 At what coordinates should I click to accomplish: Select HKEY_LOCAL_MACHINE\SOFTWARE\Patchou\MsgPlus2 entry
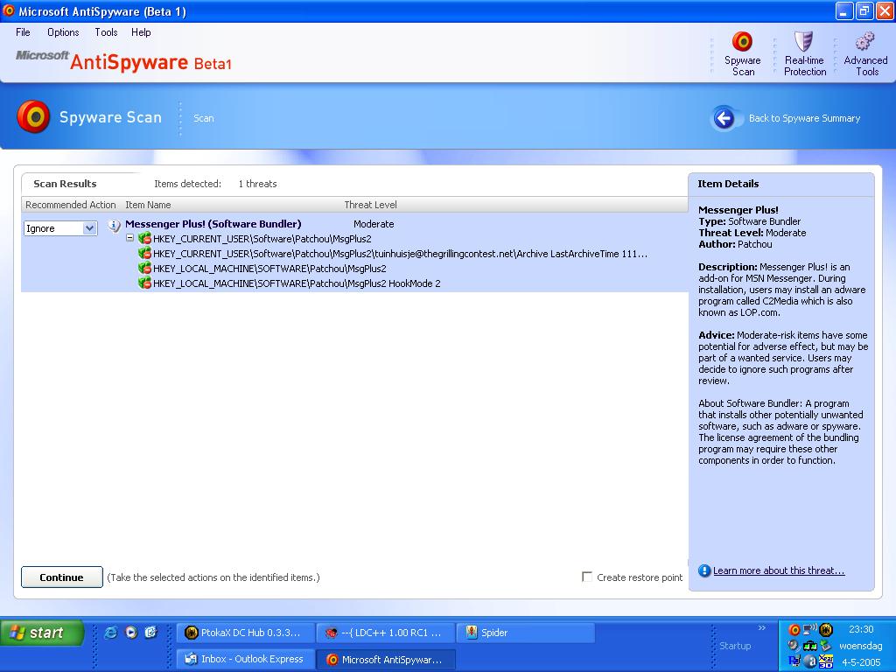tap(269, 269)
